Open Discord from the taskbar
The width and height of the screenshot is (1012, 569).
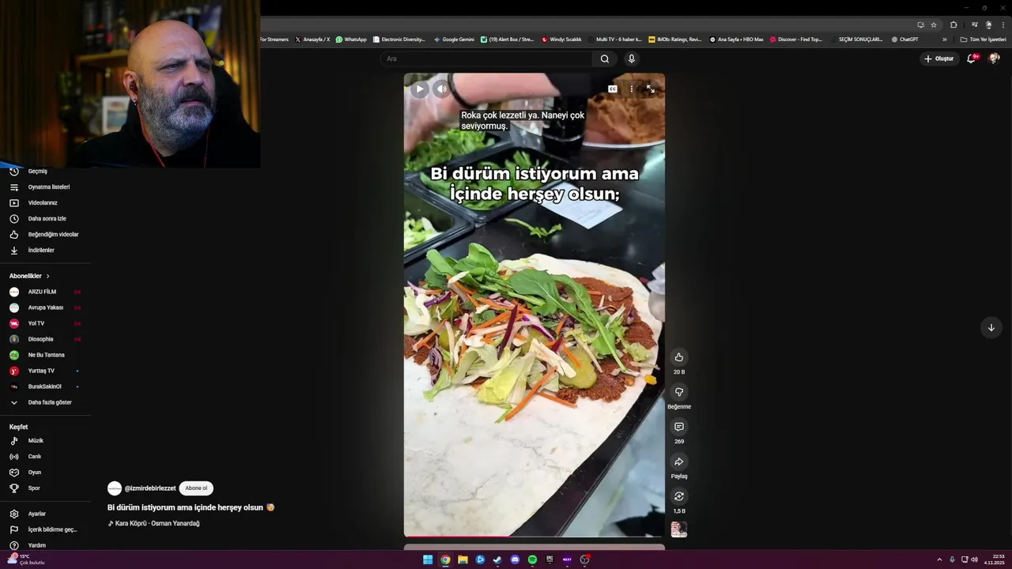coord(515,560)
